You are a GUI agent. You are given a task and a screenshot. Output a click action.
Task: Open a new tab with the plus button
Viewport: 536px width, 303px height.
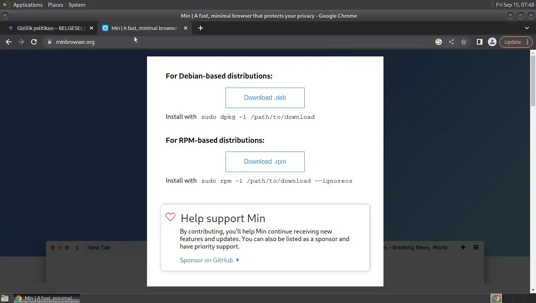click(201, 28)
